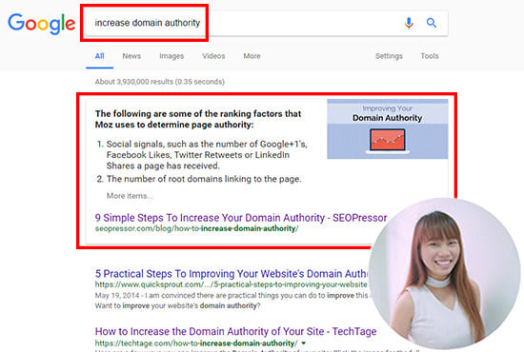Switch to the News tab
Viewport: 524px width, 352px height.
[x=131, y=56]
